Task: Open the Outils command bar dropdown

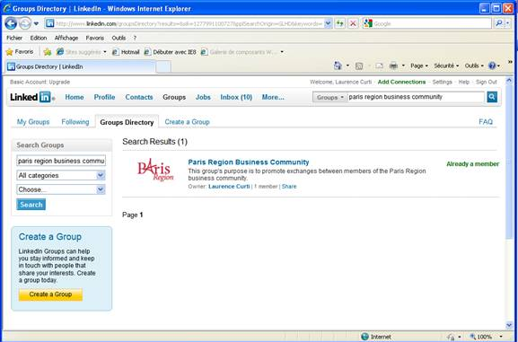Action: 474,66
